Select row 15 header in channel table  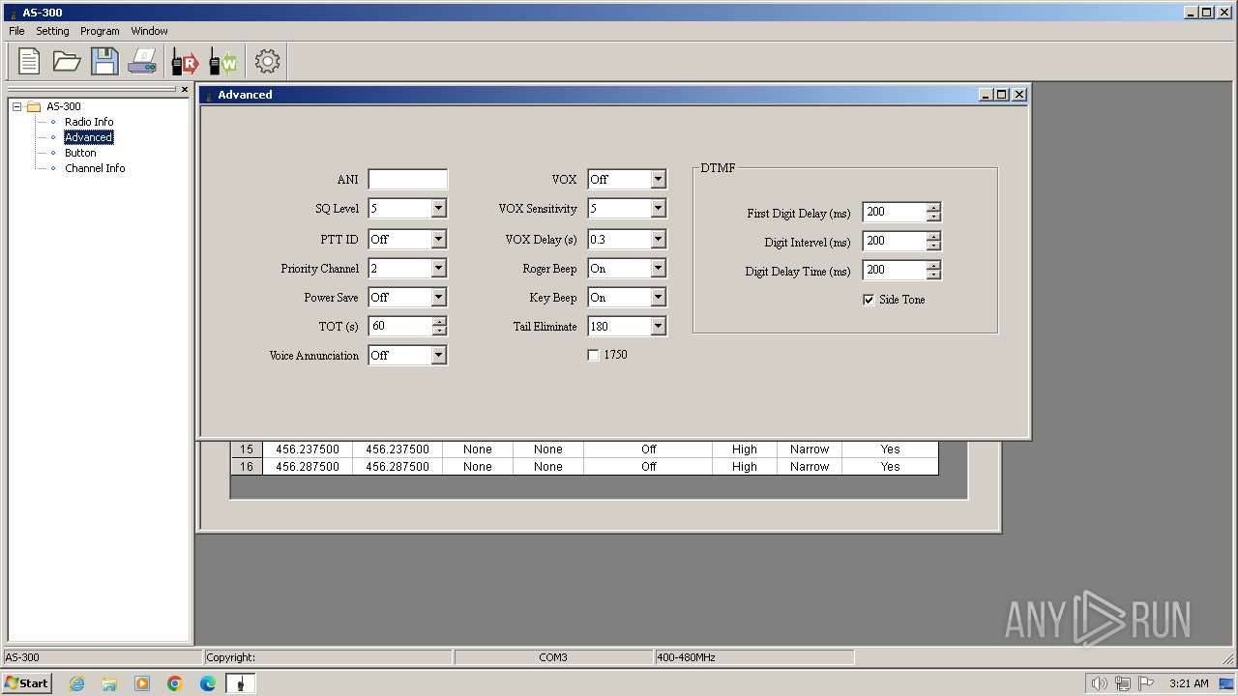pos(247,449)
